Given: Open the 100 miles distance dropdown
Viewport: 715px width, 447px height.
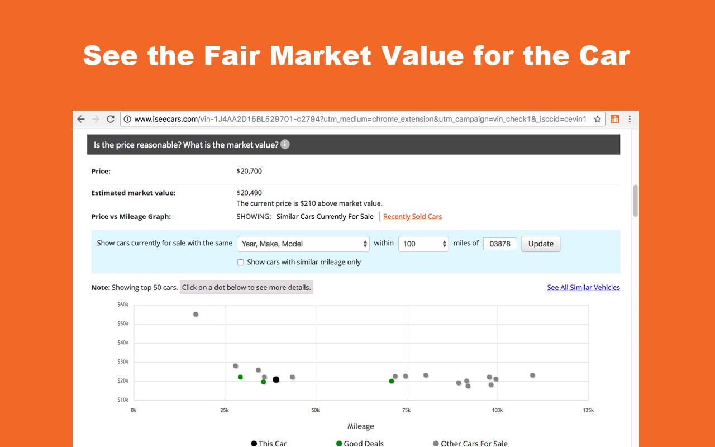Looking at the screenshot, I should (423, 244).
